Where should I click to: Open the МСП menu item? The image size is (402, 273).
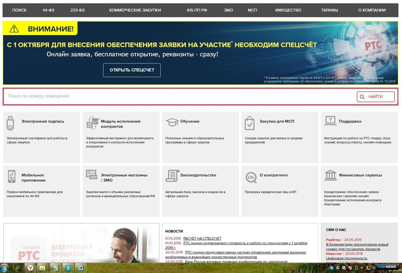[252, 10]
